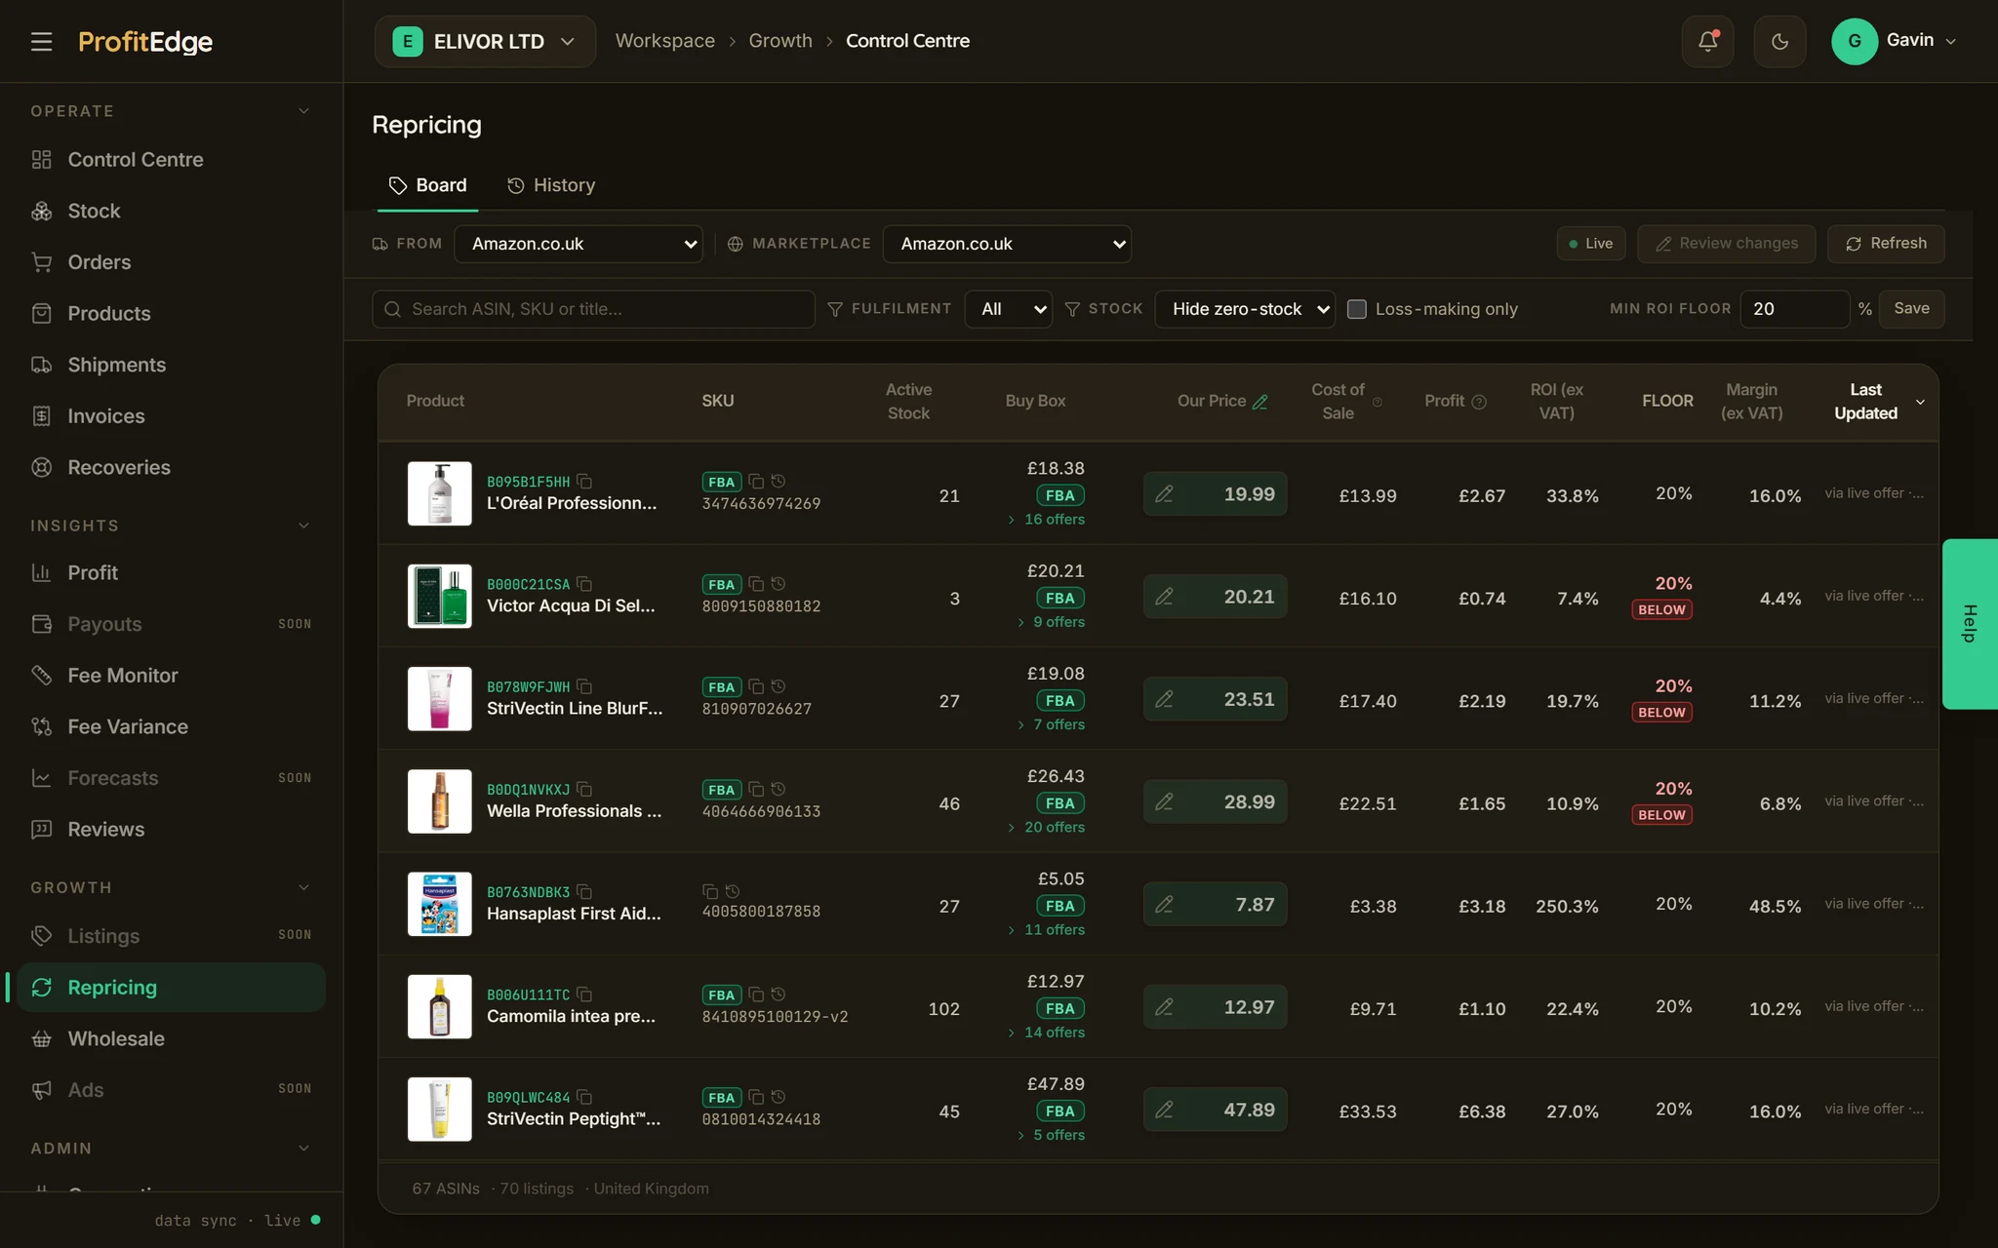The image size is (1998, 1248).
Task: Open Stock Hide zero-stock dropdown
Action: (x=1245, y=309)
